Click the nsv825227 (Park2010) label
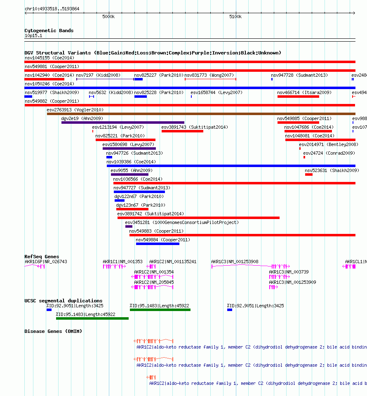Screen dimensions: 367x396 pos(159,75)
